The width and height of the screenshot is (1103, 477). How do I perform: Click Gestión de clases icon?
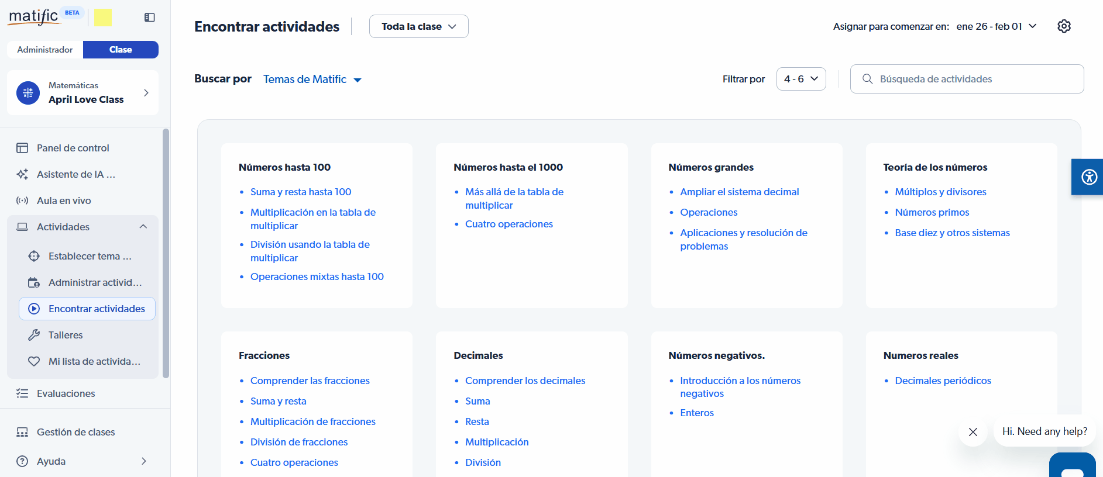pyautogui.click(x=22, y=432)
